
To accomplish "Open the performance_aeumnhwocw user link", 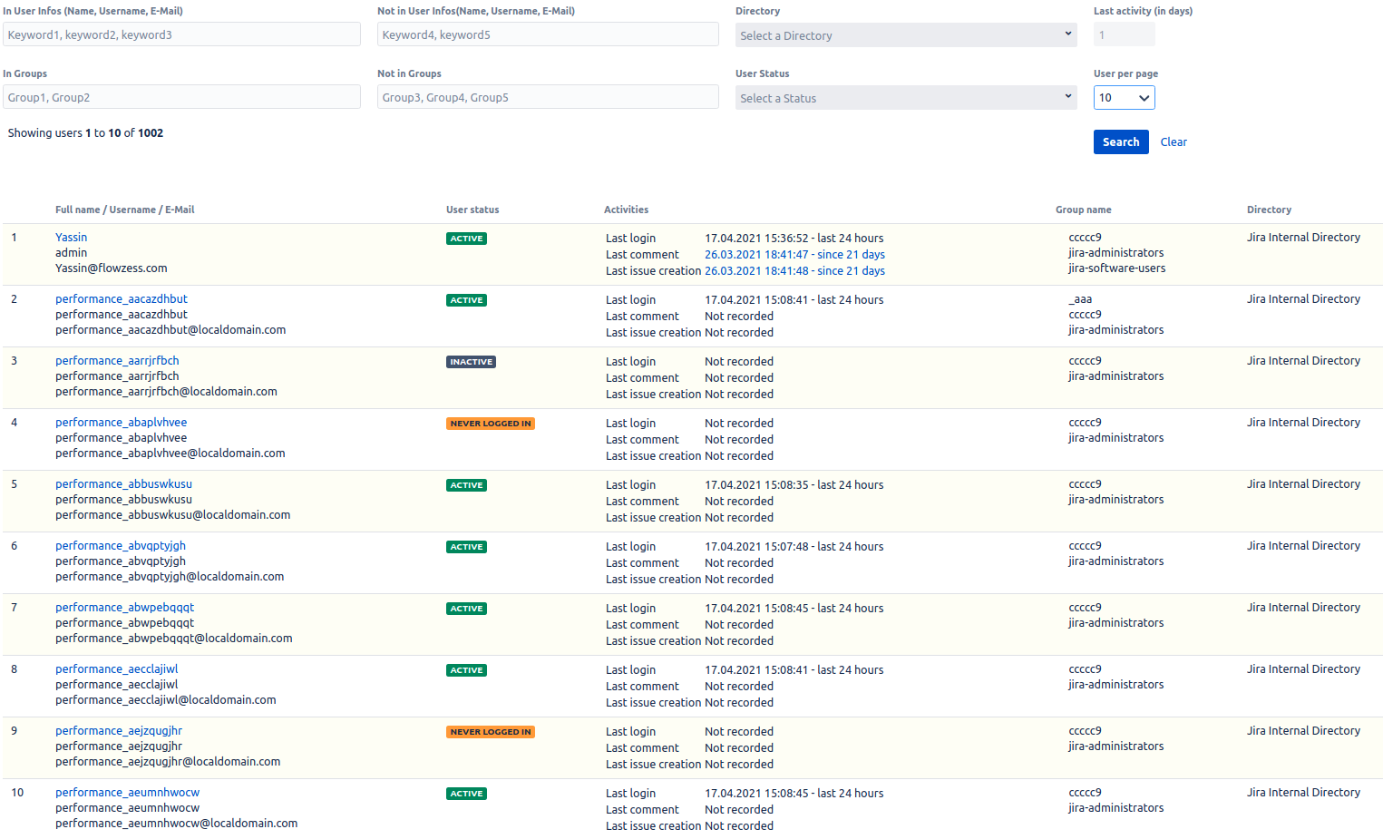I will 127,793.
